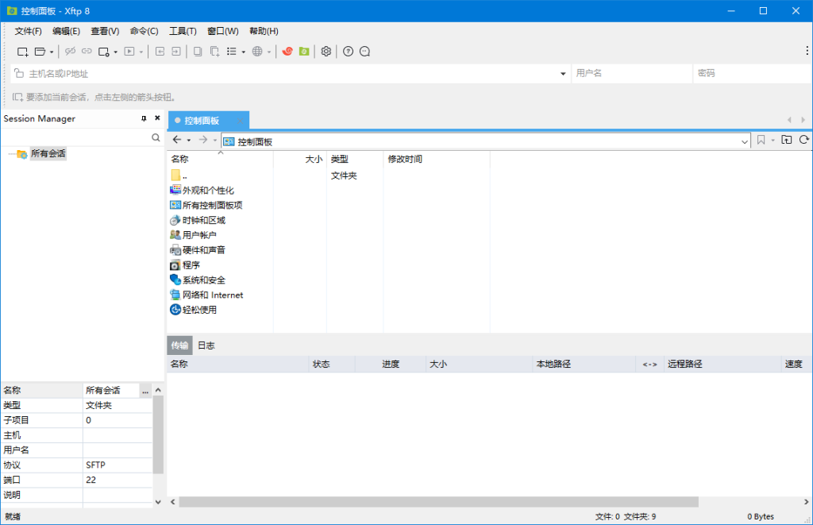Click the play transfer toolbar icon
The image size is (813, 525).
pos(129,52)
